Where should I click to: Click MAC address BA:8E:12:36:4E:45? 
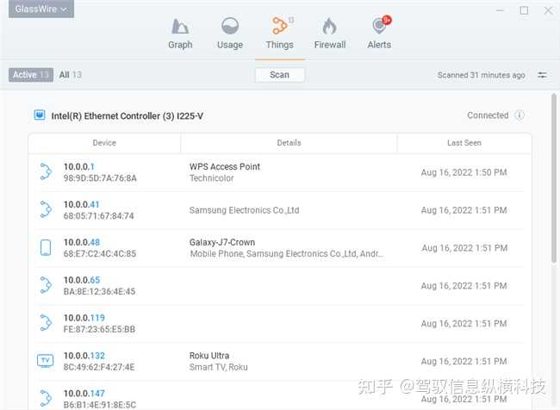pos(99,292)
